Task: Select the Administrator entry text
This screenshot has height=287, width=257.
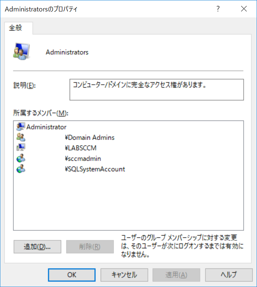Action: point(46,127)
